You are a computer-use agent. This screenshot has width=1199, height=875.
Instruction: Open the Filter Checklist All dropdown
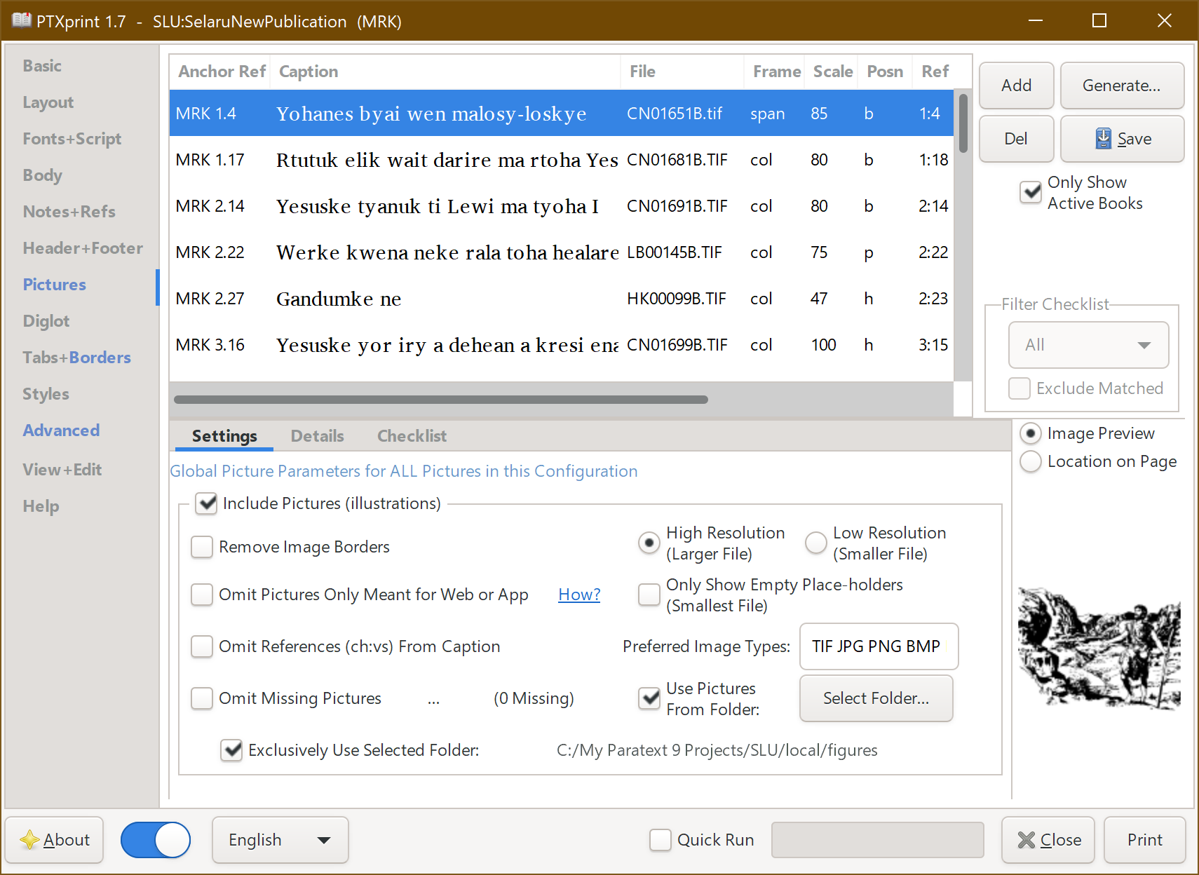pyautogui.click(x=1088, y=345)
